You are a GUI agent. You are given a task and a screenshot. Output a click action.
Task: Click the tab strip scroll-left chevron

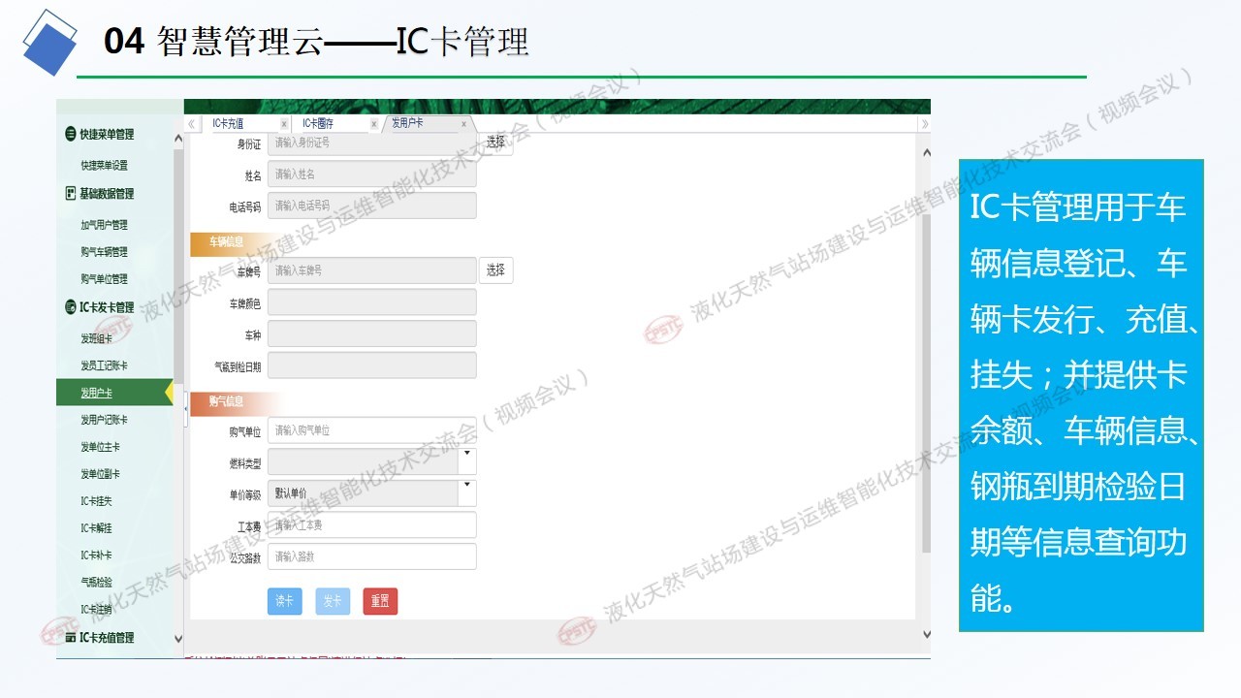point(191,123)
